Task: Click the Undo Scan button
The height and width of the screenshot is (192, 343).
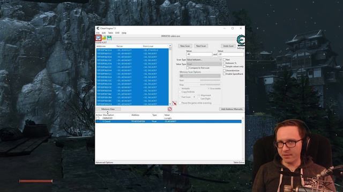Action: 228,46
